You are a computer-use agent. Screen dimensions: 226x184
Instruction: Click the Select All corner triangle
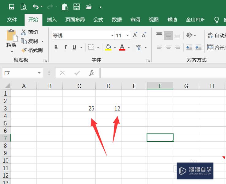coord(7,86)
